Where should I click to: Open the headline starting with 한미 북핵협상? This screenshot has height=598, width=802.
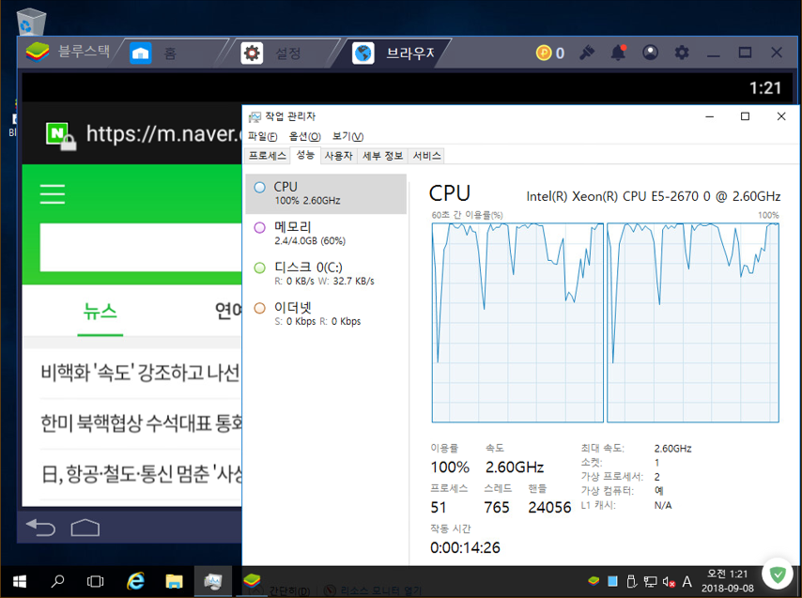[141, 423]
